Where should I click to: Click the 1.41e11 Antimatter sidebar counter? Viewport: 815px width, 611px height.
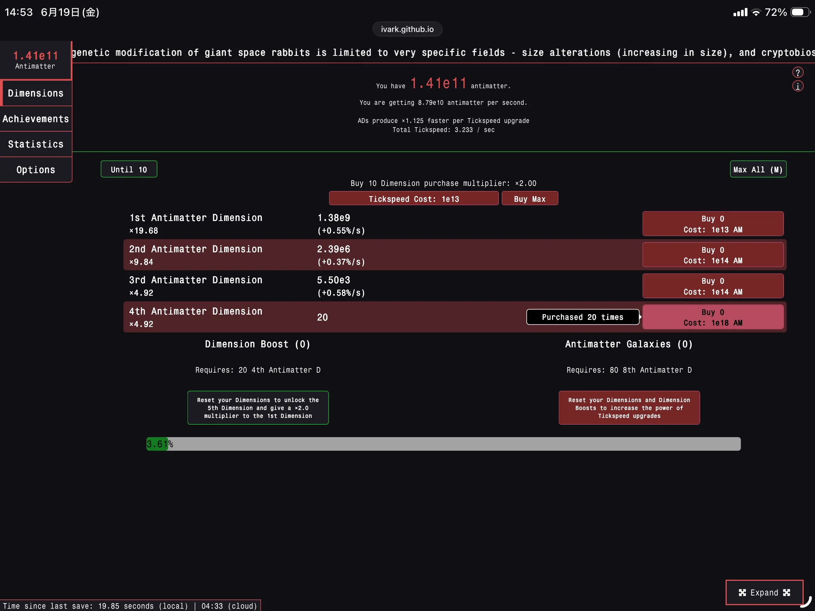tap(35, 60)
